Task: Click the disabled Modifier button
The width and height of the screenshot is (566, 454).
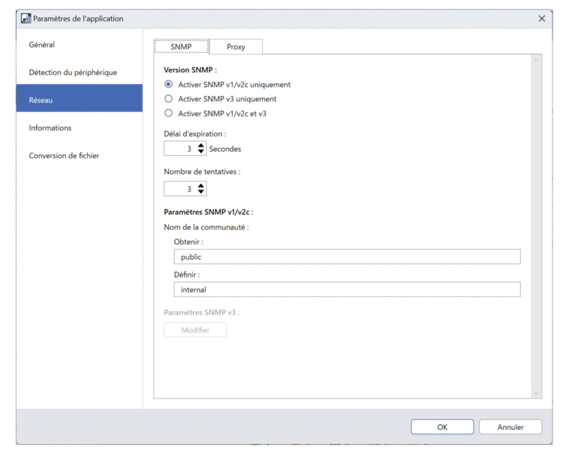Action: tap(195, 330)
